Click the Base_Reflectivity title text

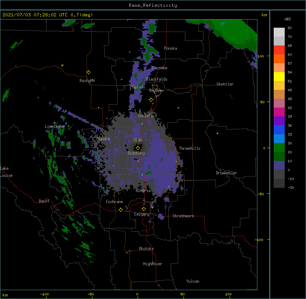coord(153,5)
